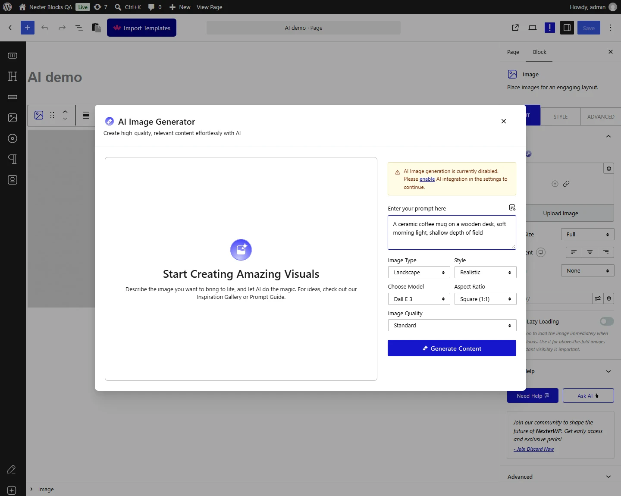Screen dimensions: 621x496
Task: Open the block inserter plus button
Action: point(27,28)
